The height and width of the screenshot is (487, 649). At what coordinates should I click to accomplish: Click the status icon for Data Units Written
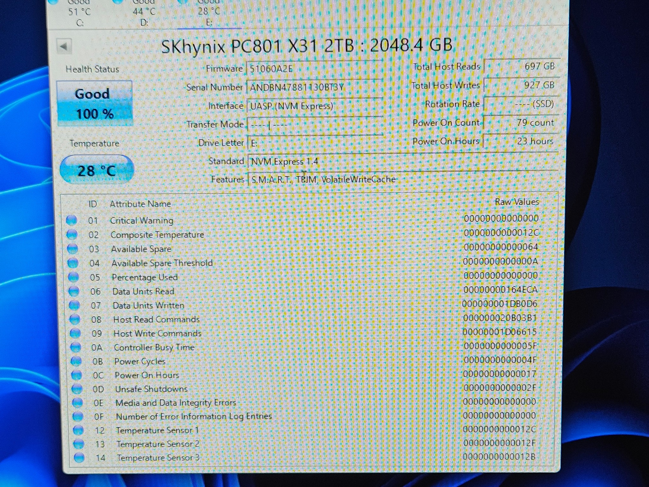(x=74, y=305)
